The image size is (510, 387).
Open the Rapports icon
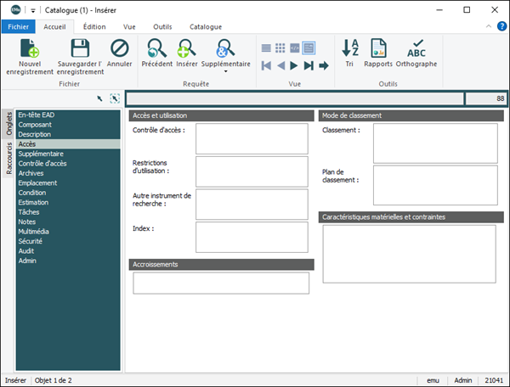tap(378, 48)
